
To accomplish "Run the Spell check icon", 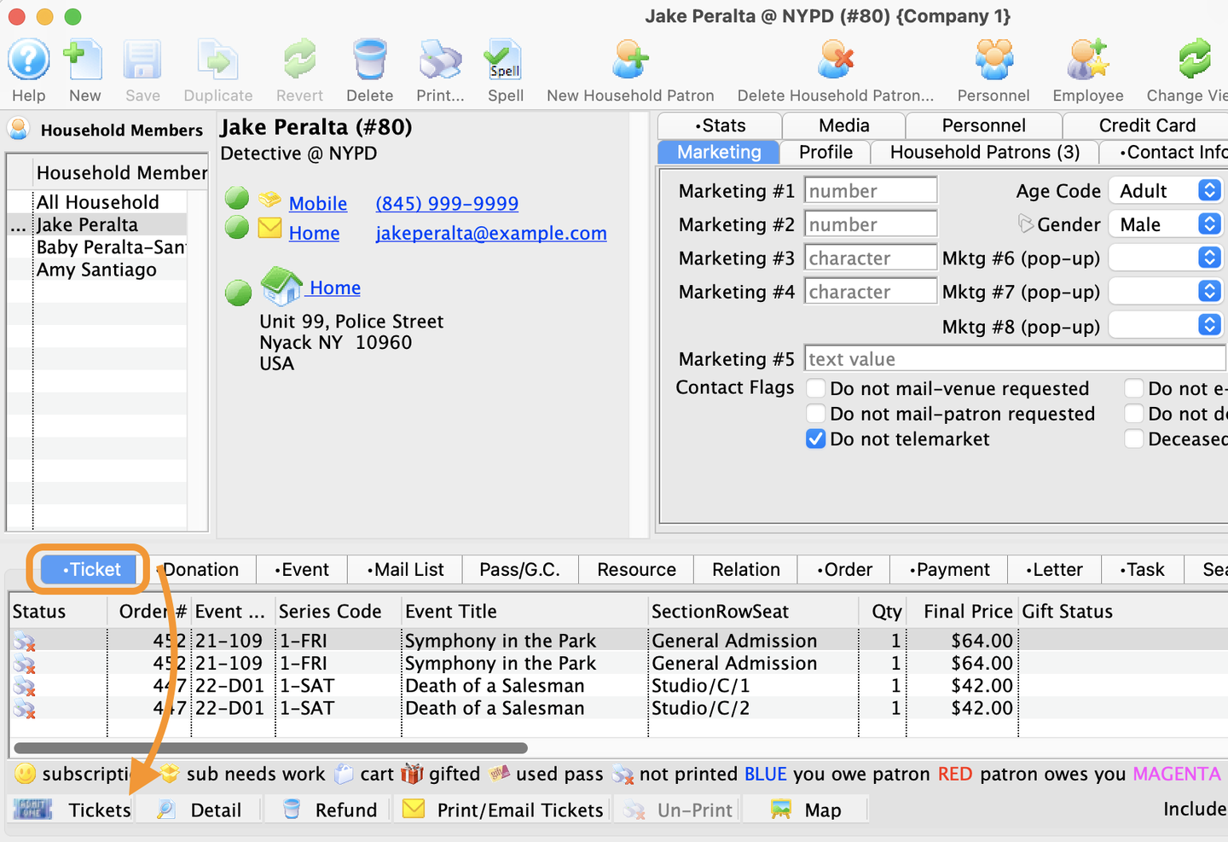I will coord(505,61).
